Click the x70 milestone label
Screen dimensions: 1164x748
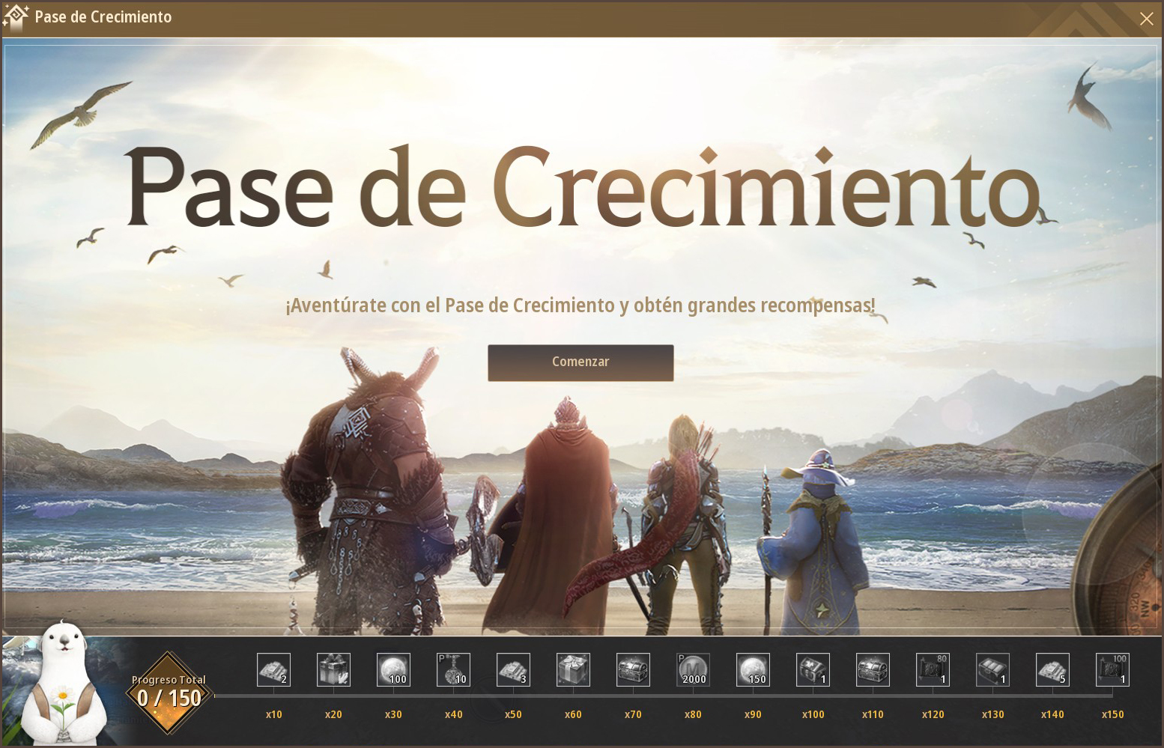pos(633,714)
